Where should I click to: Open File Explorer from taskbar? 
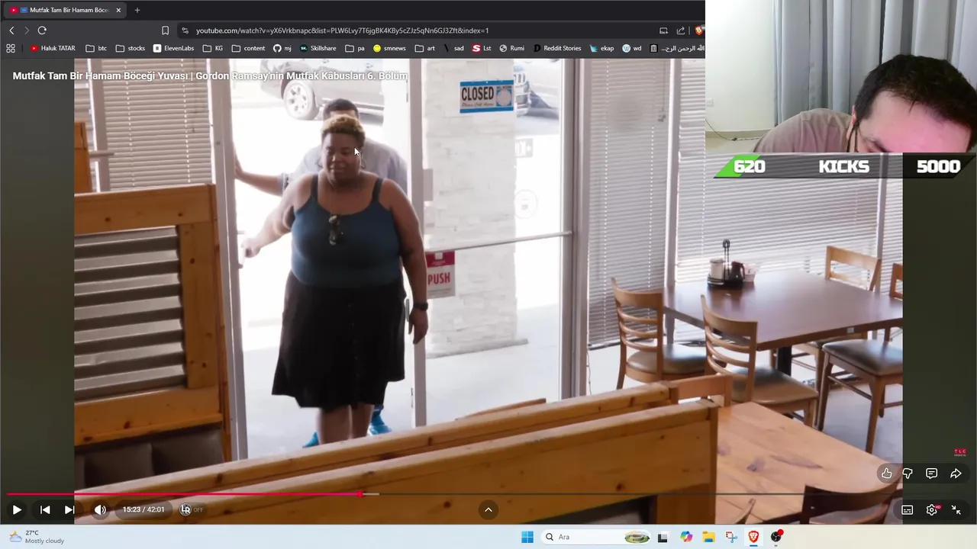coord(708,537)
